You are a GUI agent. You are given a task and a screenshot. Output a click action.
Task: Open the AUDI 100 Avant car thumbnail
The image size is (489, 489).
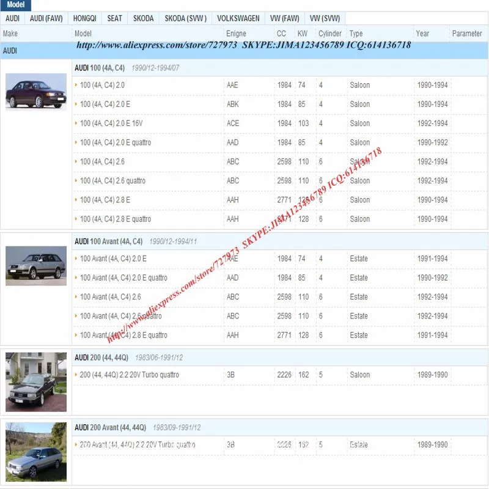[x=36, y=266]
